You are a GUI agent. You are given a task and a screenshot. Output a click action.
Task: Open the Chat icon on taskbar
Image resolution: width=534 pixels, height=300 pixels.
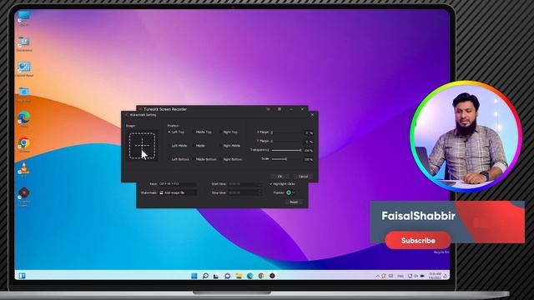(228, 276)
